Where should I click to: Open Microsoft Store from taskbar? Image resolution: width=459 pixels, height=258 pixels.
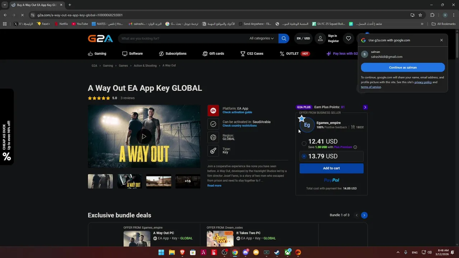point(193,252)
